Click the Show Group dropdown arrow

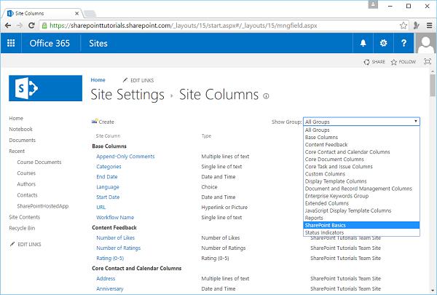[x=416, y=122]
